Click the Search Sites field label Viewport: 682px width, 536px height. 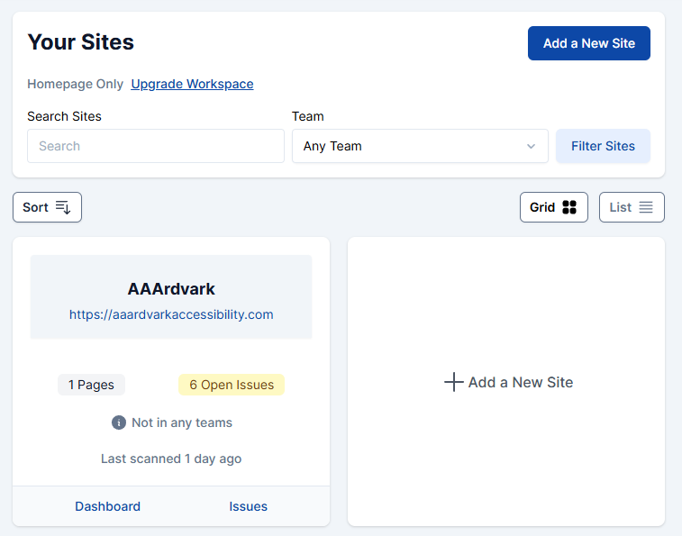point(64,116)
